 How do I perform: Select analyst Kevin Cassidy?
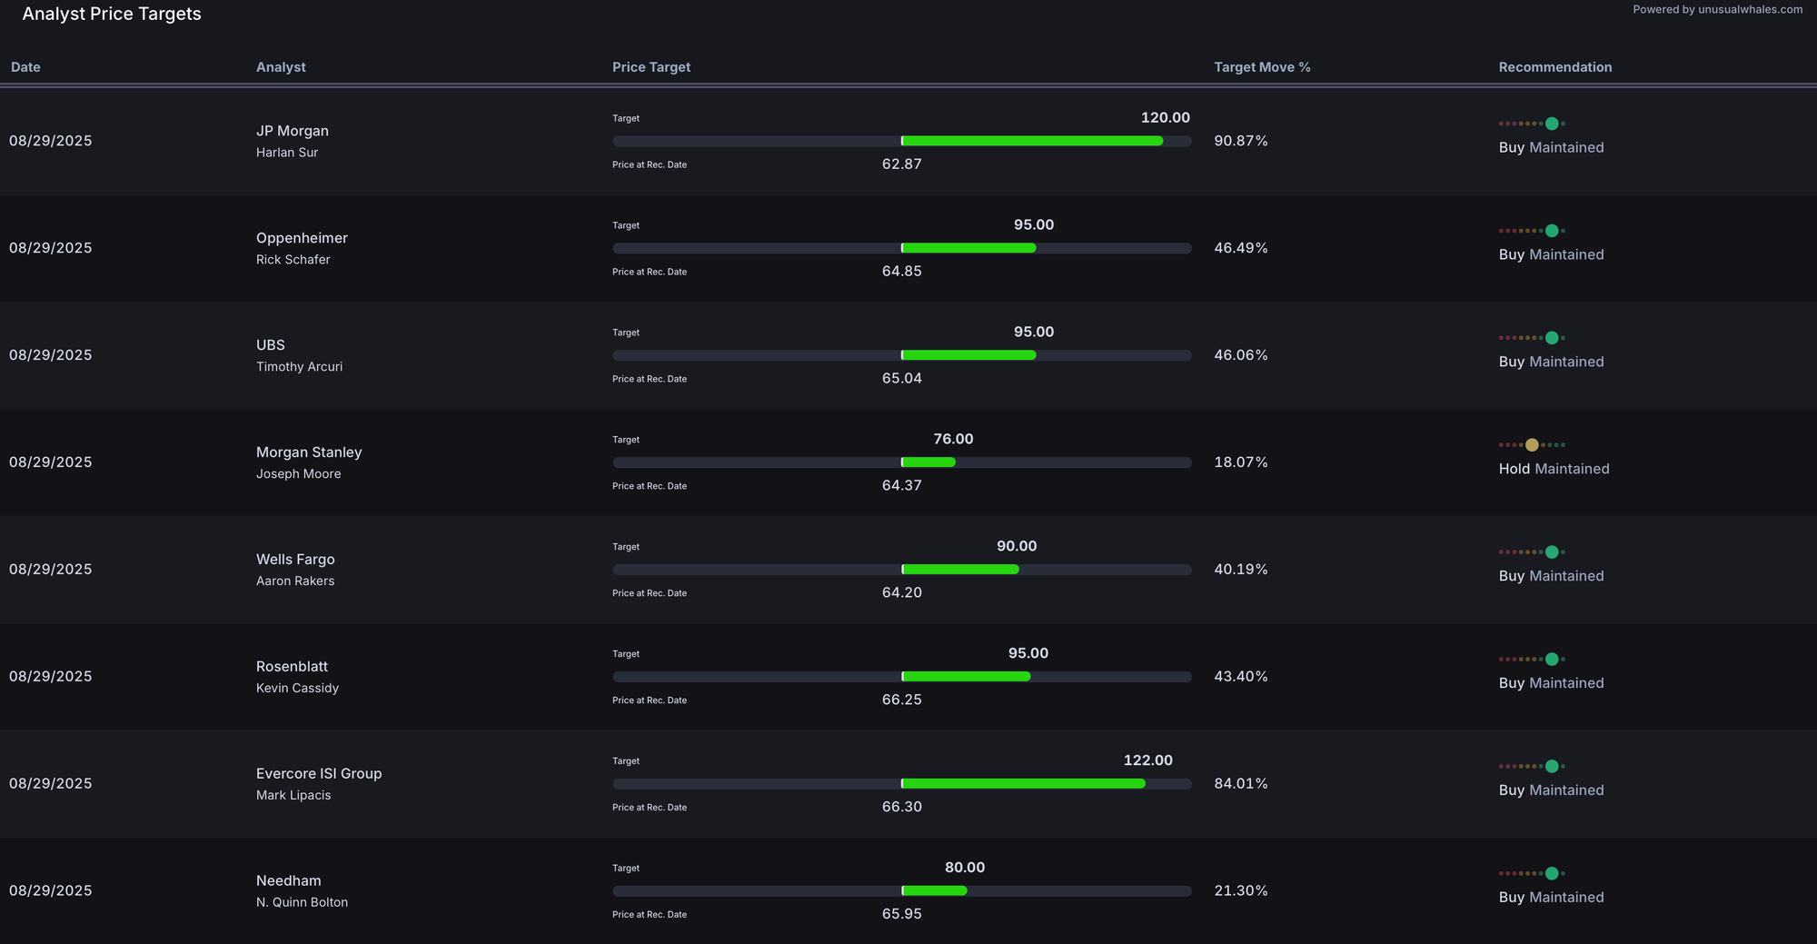(297, 689)
